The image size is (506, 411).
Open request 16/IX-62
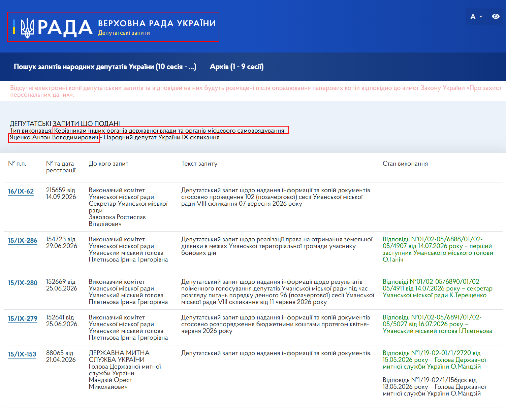click(x=21, y=191)
